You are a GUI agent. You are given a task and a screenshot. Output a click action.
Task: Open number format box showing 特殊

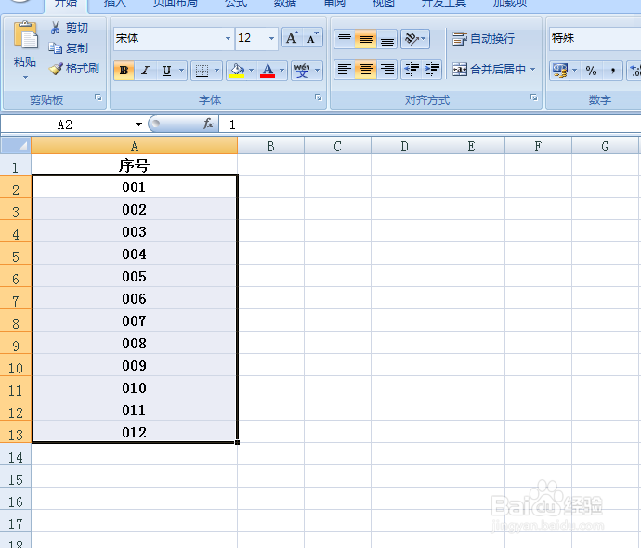(595, 38)
